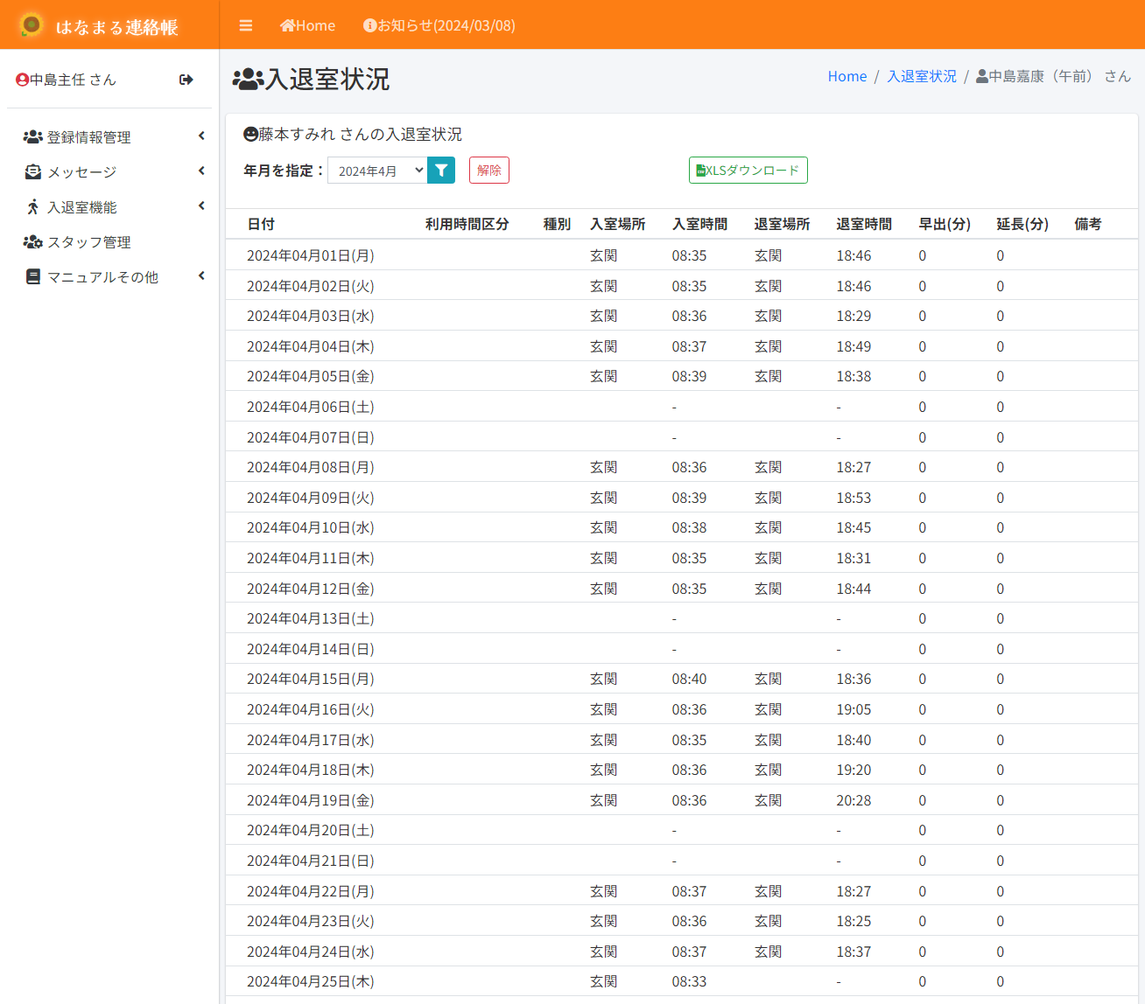
Task: Click the teal filter funnel button
Action: point(441,171)
